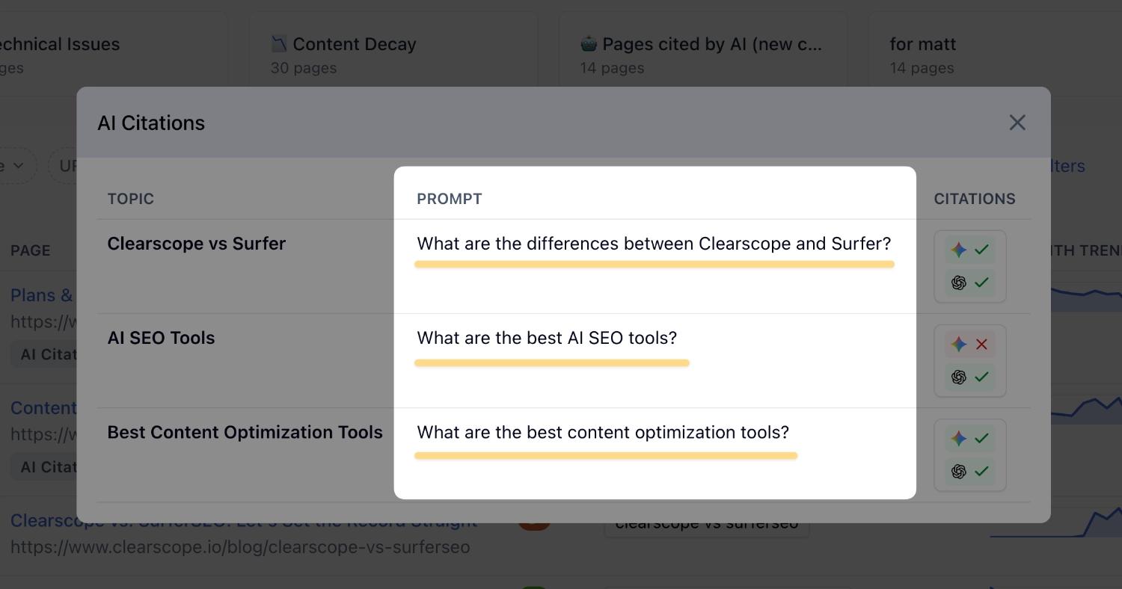Image resolution: width=1122 pixels, height=589 pixels.
Task: Click ChatGPT icon in Best Content Optimization row
Action: (x=958, y=471)
